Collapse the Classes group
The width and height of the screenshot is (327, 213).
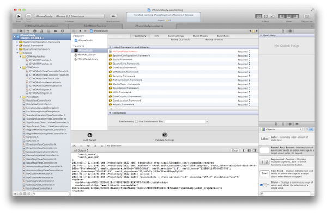pos(17,53)
